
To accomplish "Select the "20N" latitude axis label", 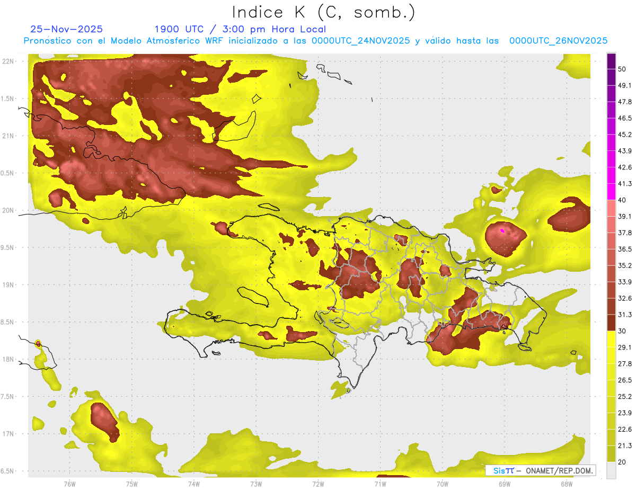I will (8, 210).
